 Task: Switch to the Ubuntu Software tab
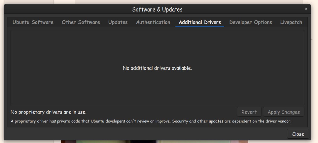[33, 22]
